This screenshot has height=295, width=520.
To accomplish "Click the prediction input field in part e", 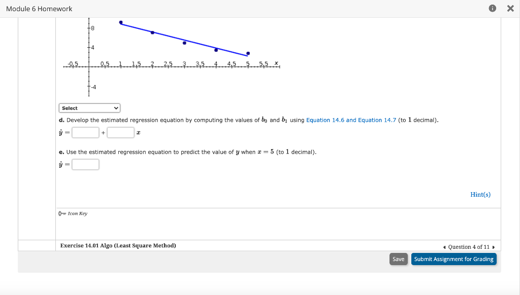I will [85, 164].
